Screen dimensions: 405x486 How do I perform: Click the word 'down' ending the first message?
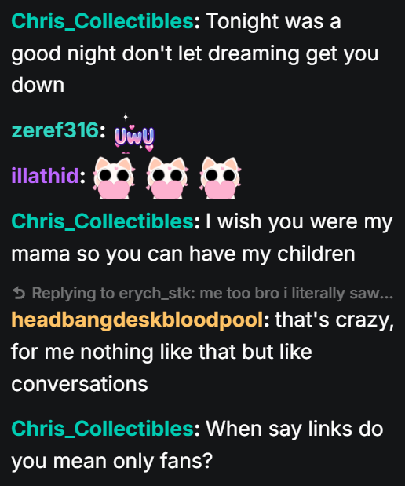click(38, 85)
